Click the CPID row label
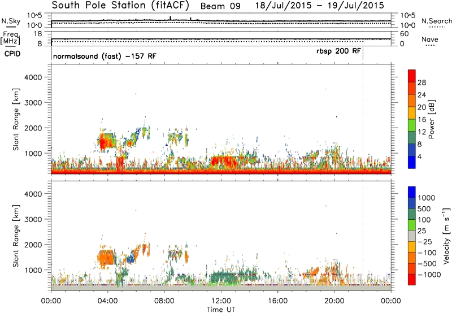The height and width of the screenshot is (313, 452). point(12,54)
